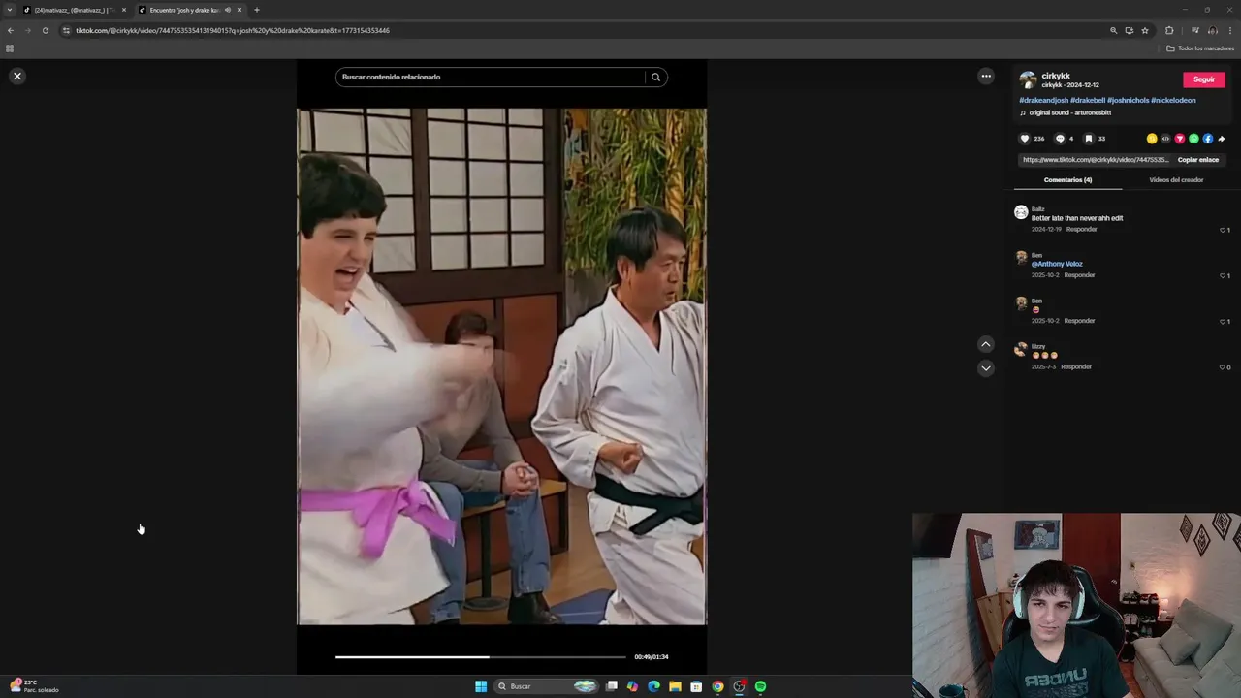Screen dimensions: 1241x698
Task: Click the Chrome address bar URL
Action: [233, 30]
